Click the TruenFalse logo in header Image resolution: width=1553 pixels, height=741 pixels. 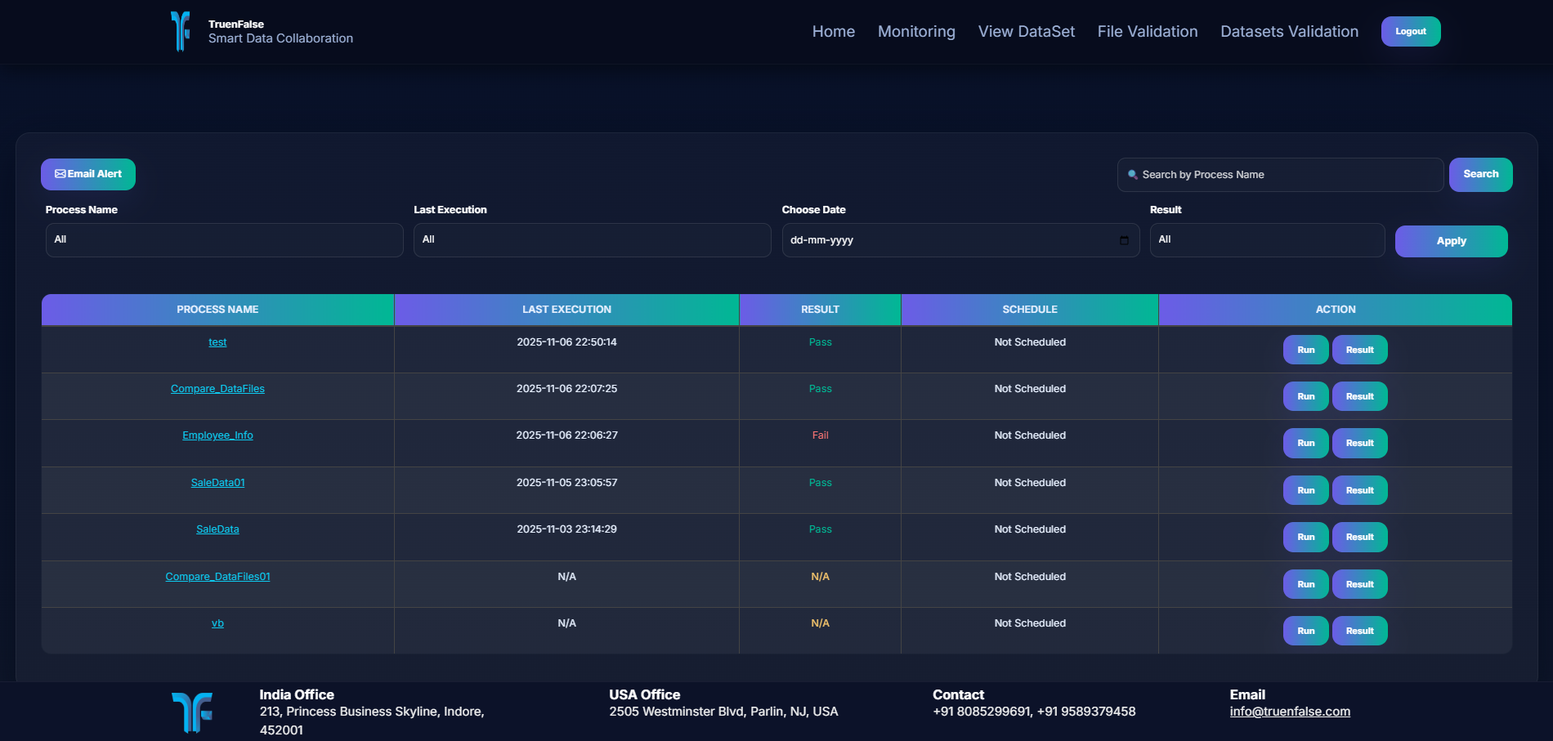pos(180,31)
